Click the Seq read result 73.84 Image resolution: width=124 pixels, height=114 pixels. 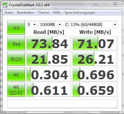[x=49, y=43]
